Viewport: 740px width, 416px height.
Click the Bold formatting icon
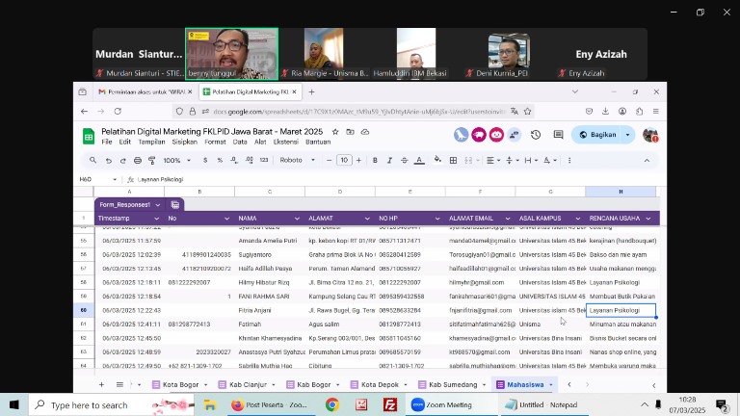click(375, 161)
